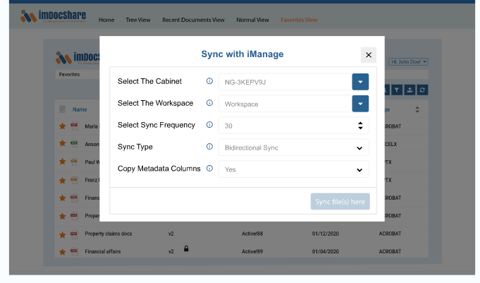
Task: Click lock icon on Financial affairs row
Action: pos(186,249)
